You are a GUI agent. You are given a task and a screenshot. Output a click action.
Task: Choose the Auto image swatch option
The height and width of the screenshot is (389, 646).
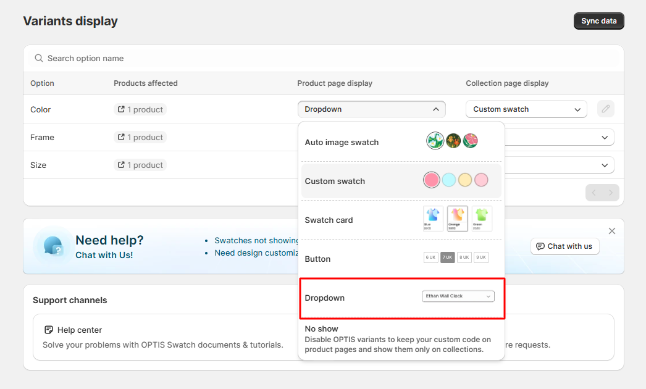401,142
